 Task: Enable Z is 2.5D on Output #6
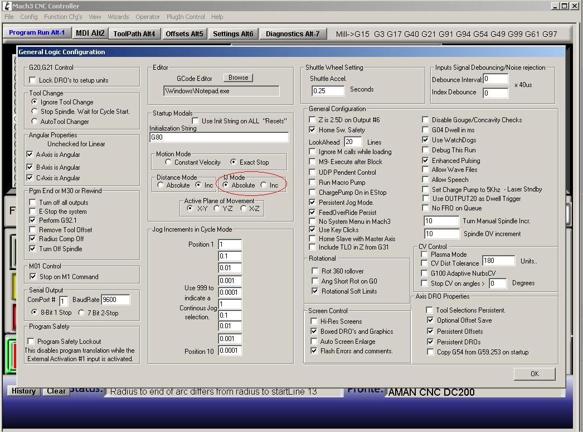click(x=312, y=119)
